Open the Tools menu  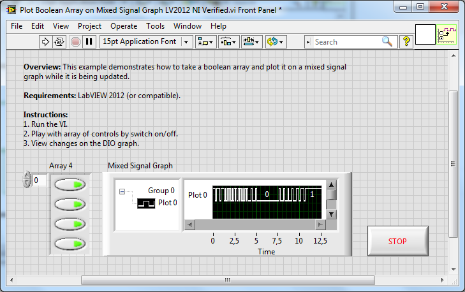tap(155, 26)
